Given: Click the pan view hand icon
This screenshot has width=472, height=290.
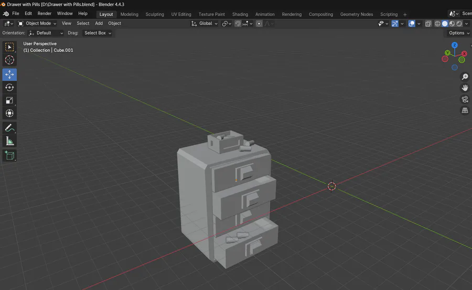Looking at the screenshot, I should (x=465, y=88).
